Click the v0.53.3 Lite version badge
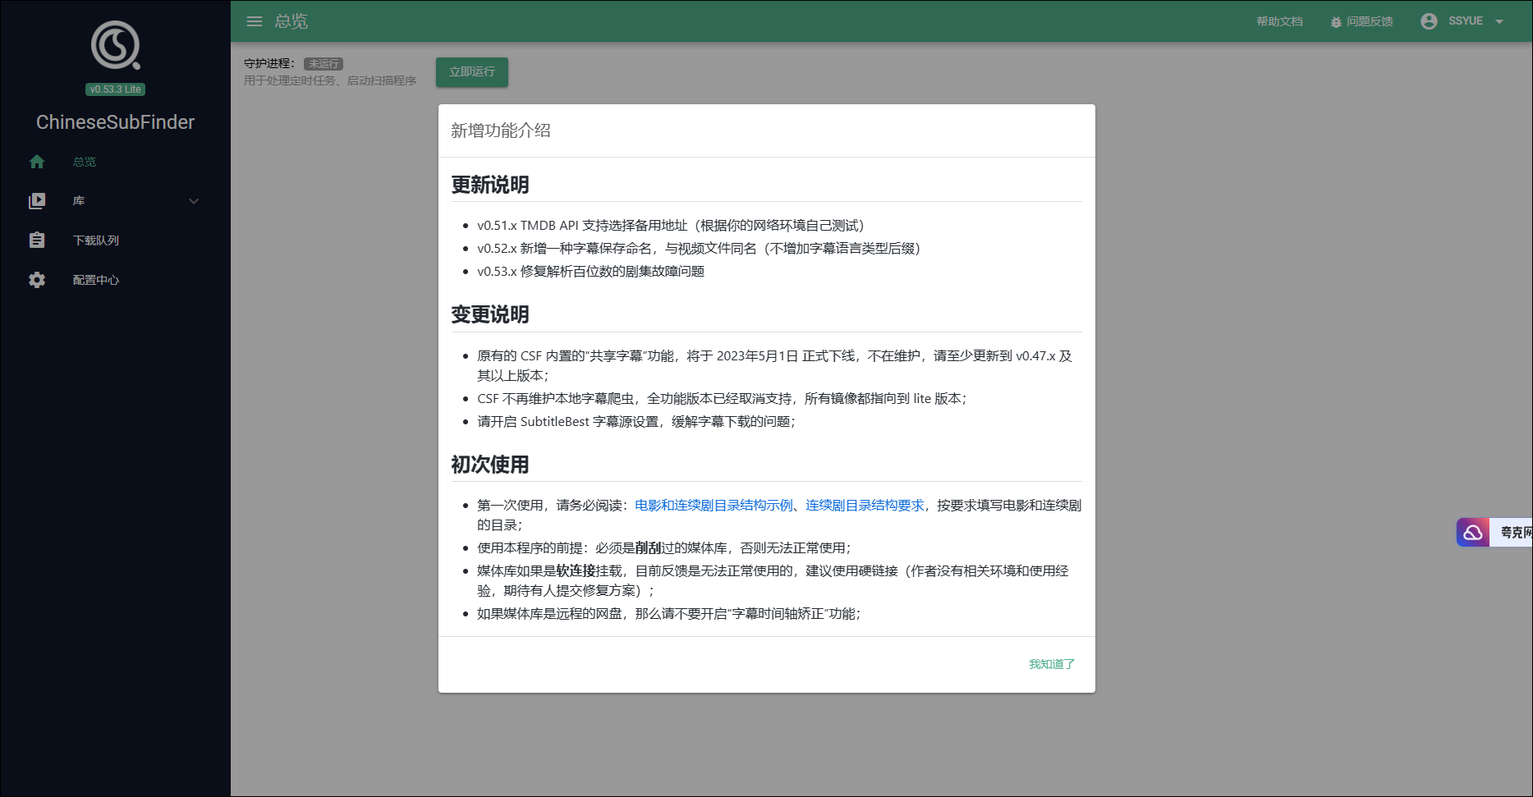Viewport: 1533px width, 797px height. point(115,89)
